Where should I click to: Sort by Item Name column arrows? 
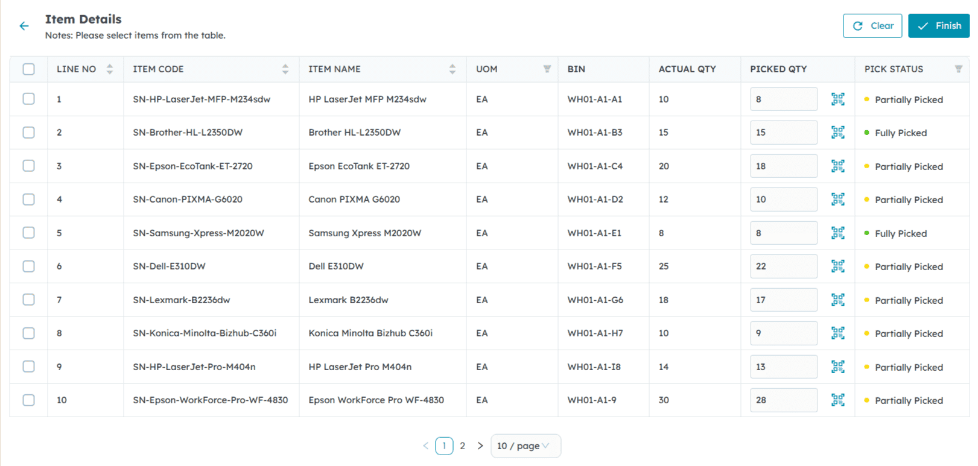(452, 69)
